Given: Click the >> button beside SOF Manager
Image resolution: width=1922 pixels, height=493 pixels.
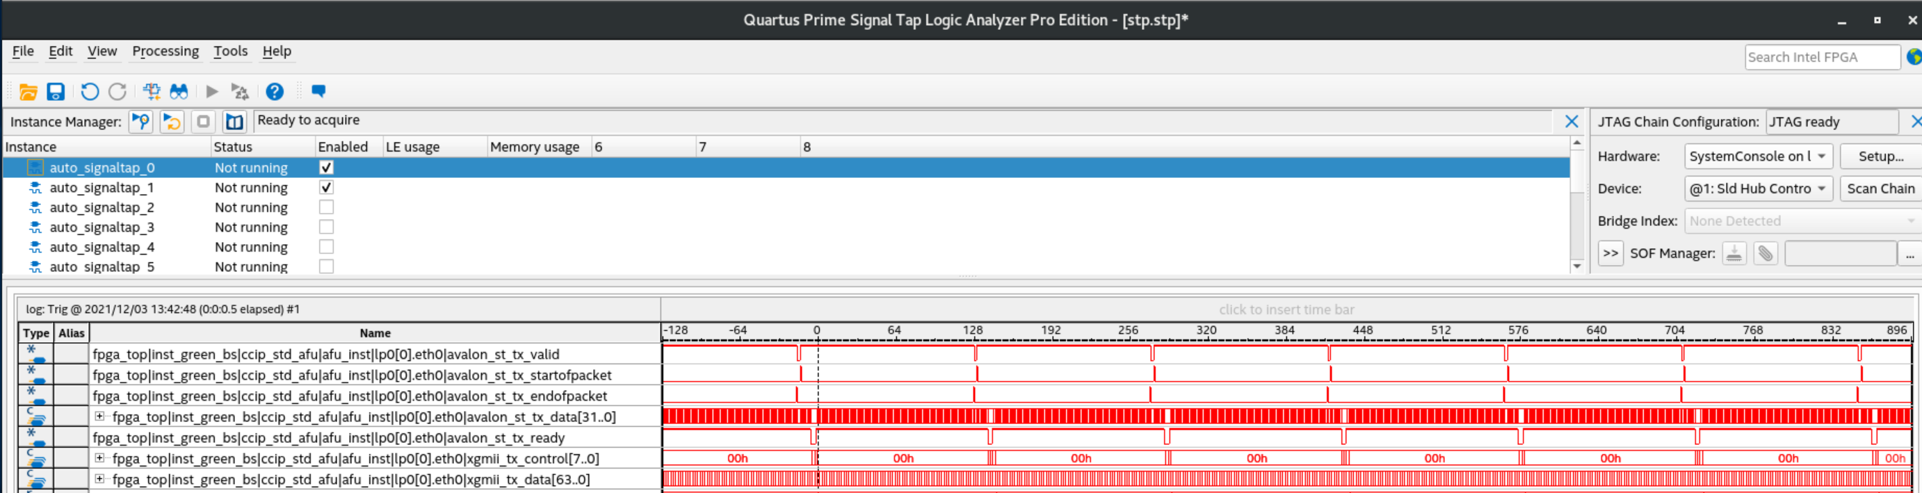Looking at the screenshot, I should 1611,254.
